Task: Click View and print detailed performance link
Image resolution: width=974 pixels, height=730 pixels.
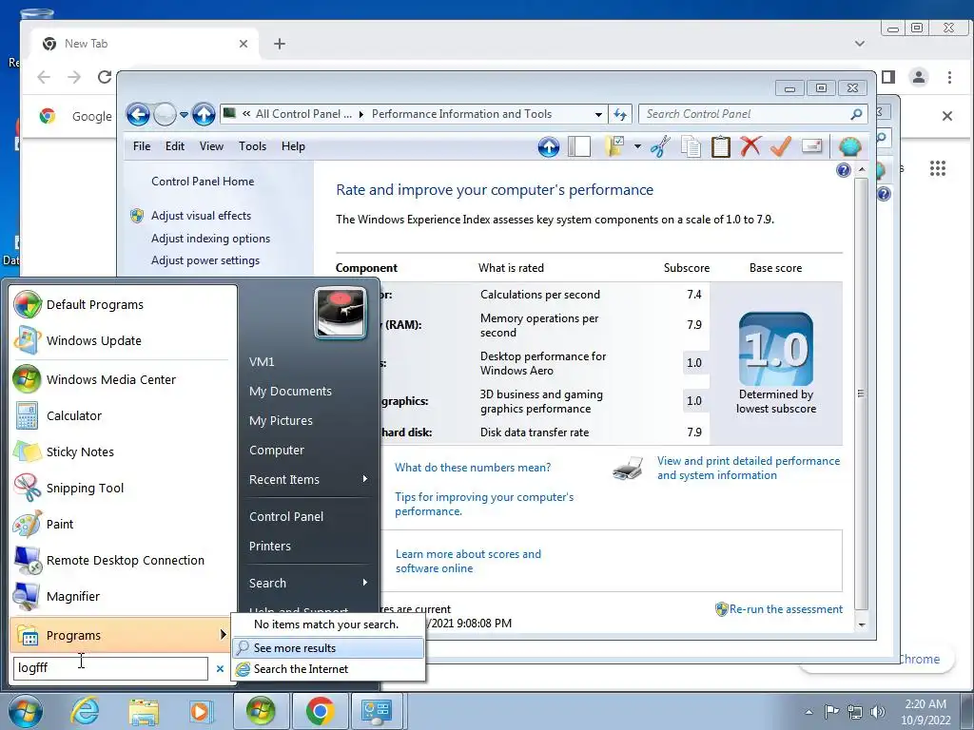Action: [x=748, y=468]
